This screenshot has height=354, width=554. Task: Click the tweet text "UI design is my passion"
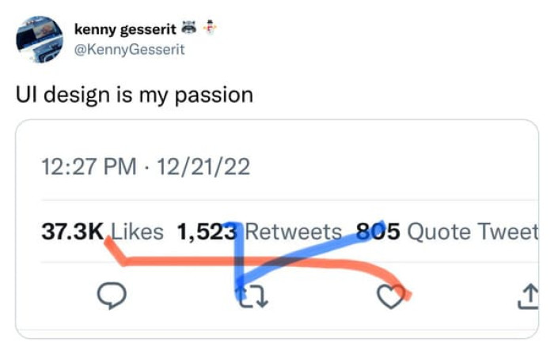click(x=135, y=96)
